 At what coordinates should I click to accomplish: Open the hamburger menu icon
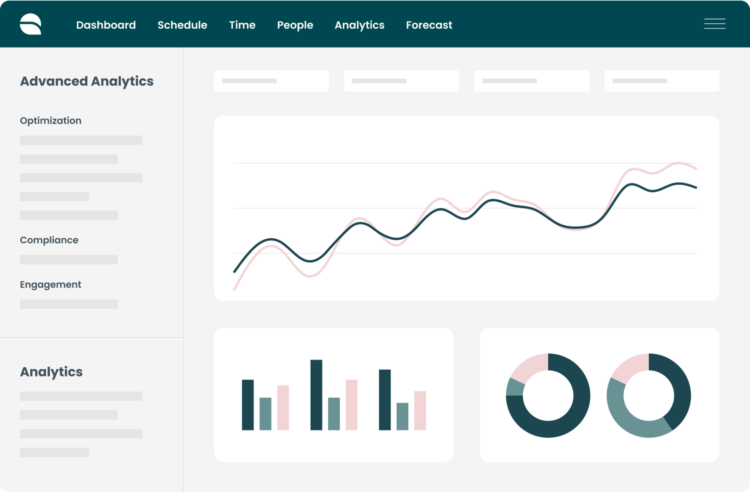coord(714,24)
